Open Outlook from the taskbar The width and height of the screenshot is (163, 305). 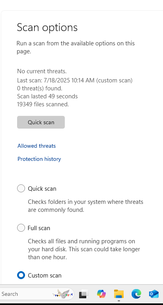pyautogui.click(x=154, y=294)
